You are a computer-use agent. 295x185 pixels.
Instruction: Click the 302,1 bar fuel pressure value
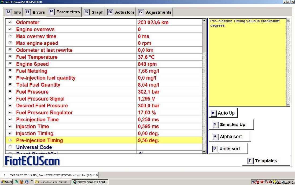point(149,92)
